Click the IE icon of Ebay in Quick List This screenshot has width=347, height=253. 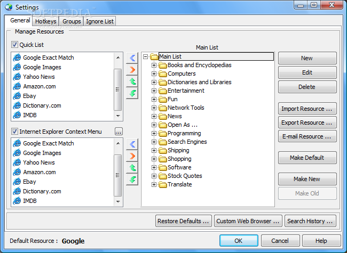17,96
